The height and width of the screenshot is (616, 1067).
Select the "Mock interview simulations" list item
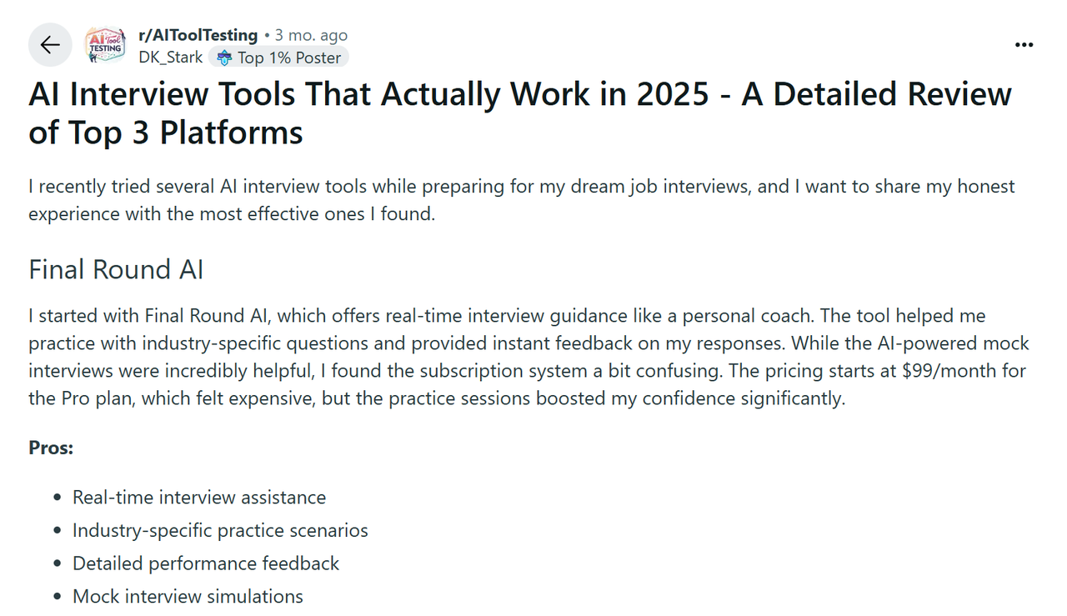(188, 597)
